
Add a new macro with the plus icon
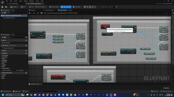tap(26, 51)
